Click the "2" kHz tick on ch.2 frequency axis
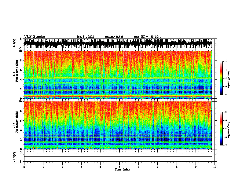This screenshot has width=242, height=187. [21, 140]
